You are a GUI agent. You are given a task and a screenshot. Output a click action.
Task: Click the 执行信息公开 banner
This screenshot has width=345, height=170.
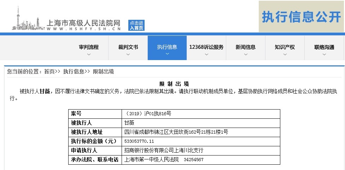302,17
